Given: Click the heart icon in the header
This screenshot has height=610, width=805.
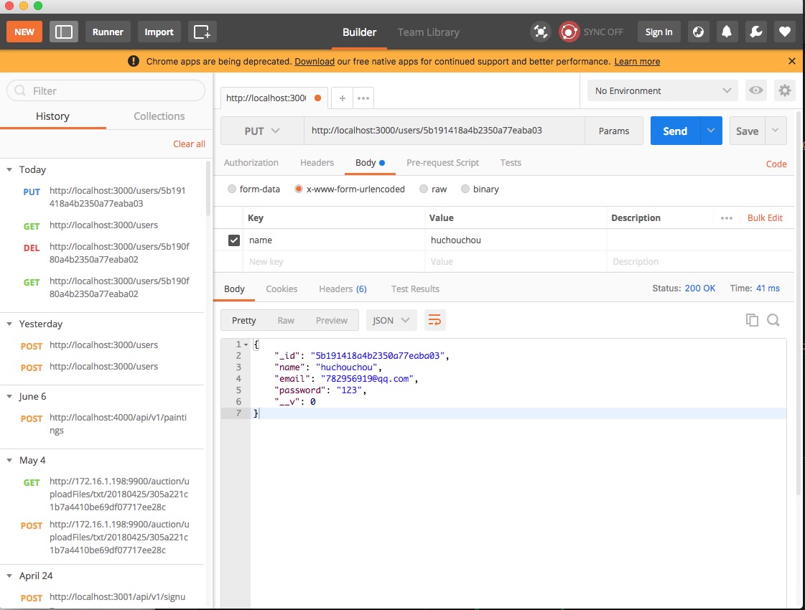Looking at the screenshot, I should click(x=784, y=32).
